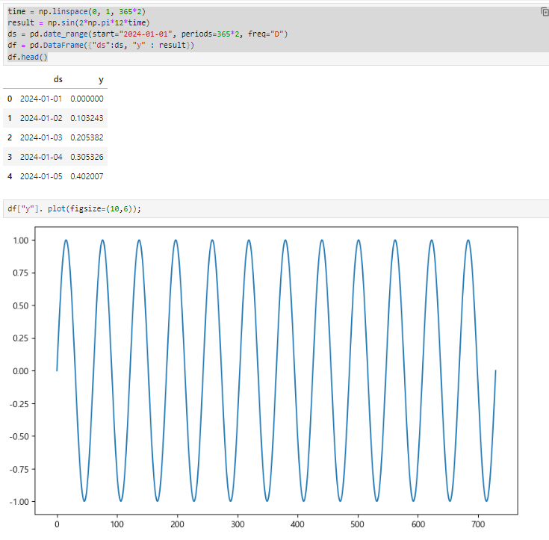Select the cell '2024-01-02'

(x=41, y=118)
